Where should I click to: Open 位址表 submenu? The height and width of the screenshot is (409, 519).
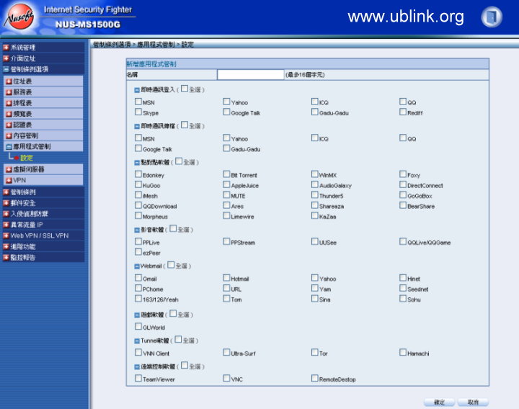[43, 81]
